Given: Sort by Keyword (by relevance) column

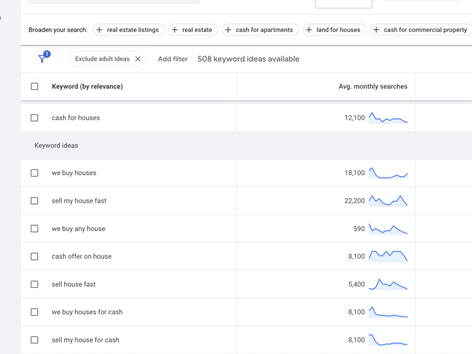Looking at the screenshot, I should (87, 87).
